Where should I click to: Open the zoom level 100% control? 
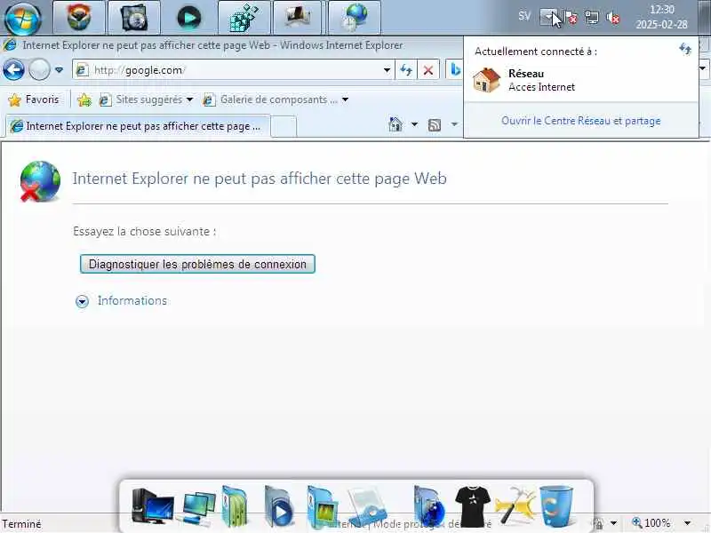pyautogui.click(x=651, y=523)
